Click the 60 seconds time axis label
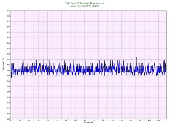This screenshot has width=169, height=127. pyautogui.click(x=29, y=120)
